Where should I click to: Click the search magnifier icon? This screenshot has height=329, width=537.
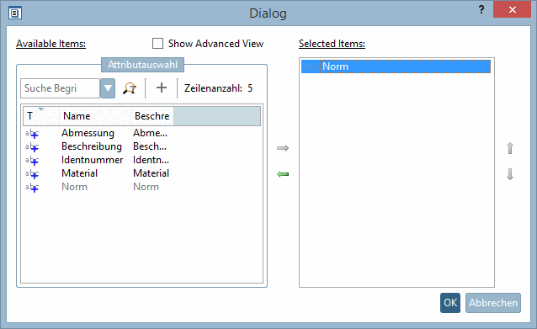pos(130,88)
